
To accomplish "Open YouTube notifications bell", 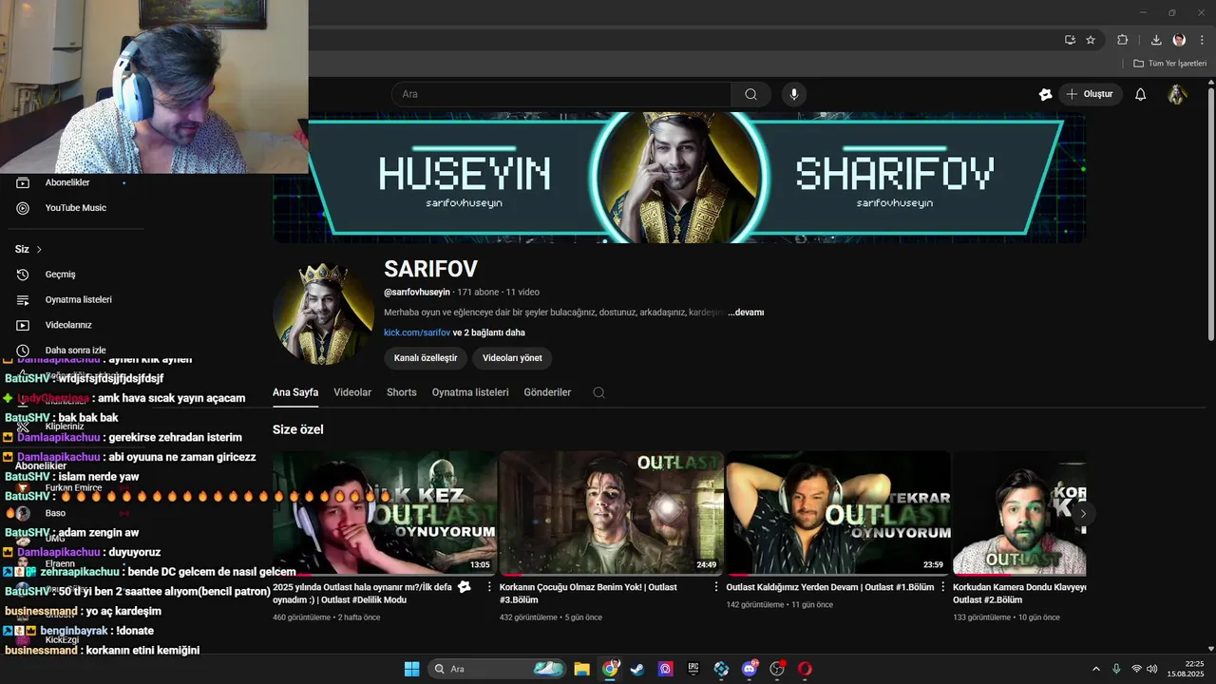I will [x=1141, y=94].
